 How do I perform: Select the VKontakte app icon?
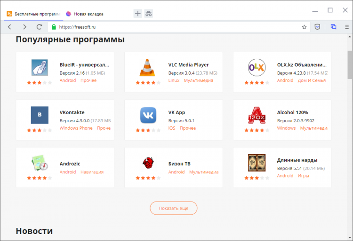point(40,115)
